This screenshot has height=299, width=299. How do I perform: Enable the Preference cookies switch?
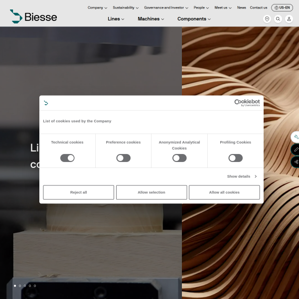(124, 158)
